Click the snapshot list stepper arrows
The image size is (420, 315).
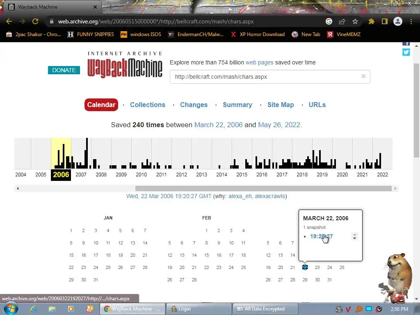[355, 236]
